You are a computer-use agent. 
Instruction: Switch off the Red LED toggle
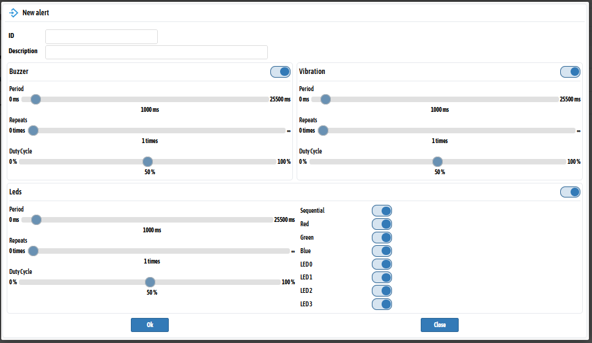tap(382, 224)
